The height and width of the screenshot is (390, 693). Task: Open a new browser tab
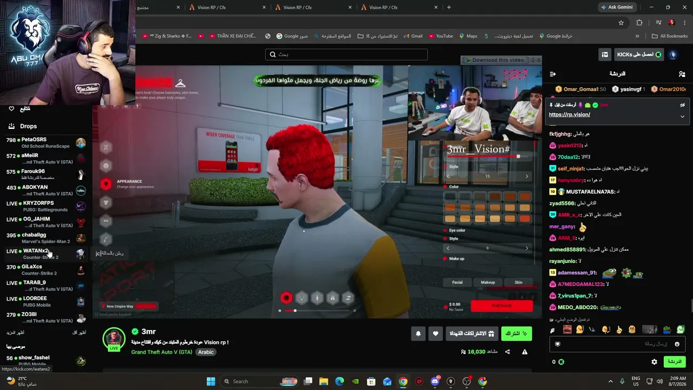pos(449,7)
